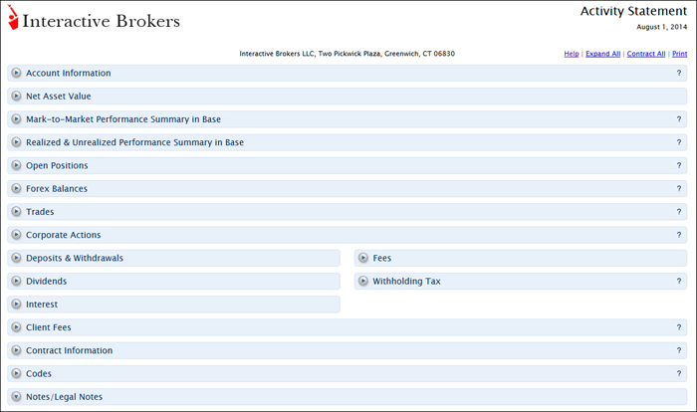
Task: Open help for Account Information question mark
Action: click(679, 73)
